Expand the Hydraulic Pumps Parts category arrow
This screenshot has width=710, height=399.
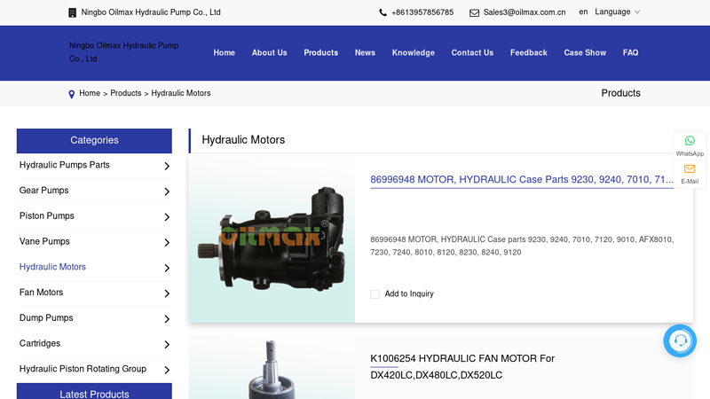(167, 166)
